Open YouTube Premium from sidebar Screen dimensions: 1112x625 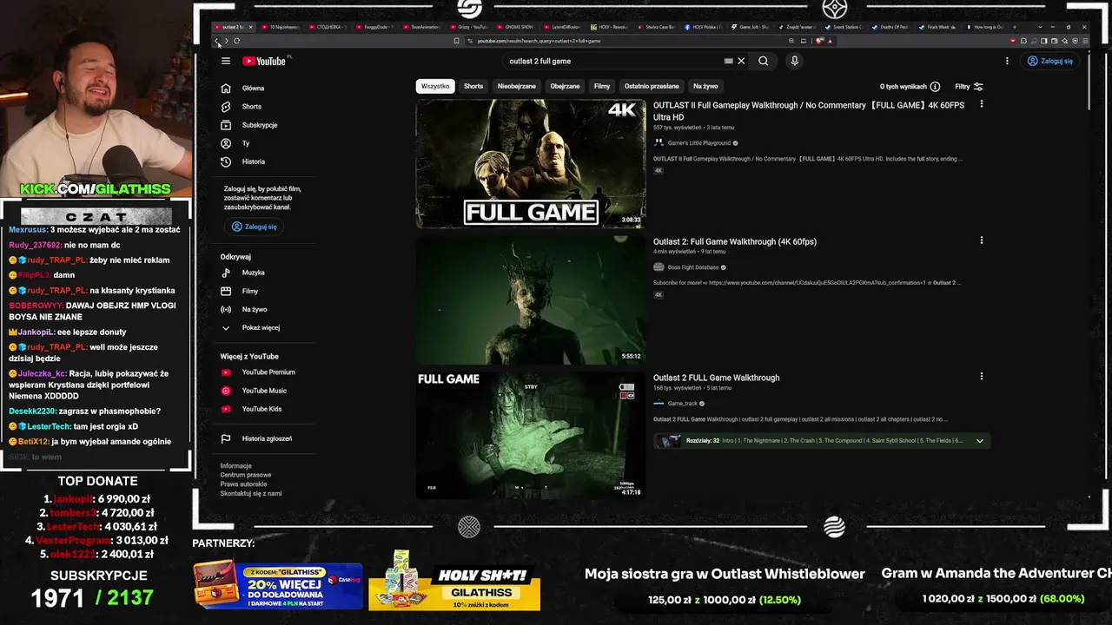[x=268, y=372]
